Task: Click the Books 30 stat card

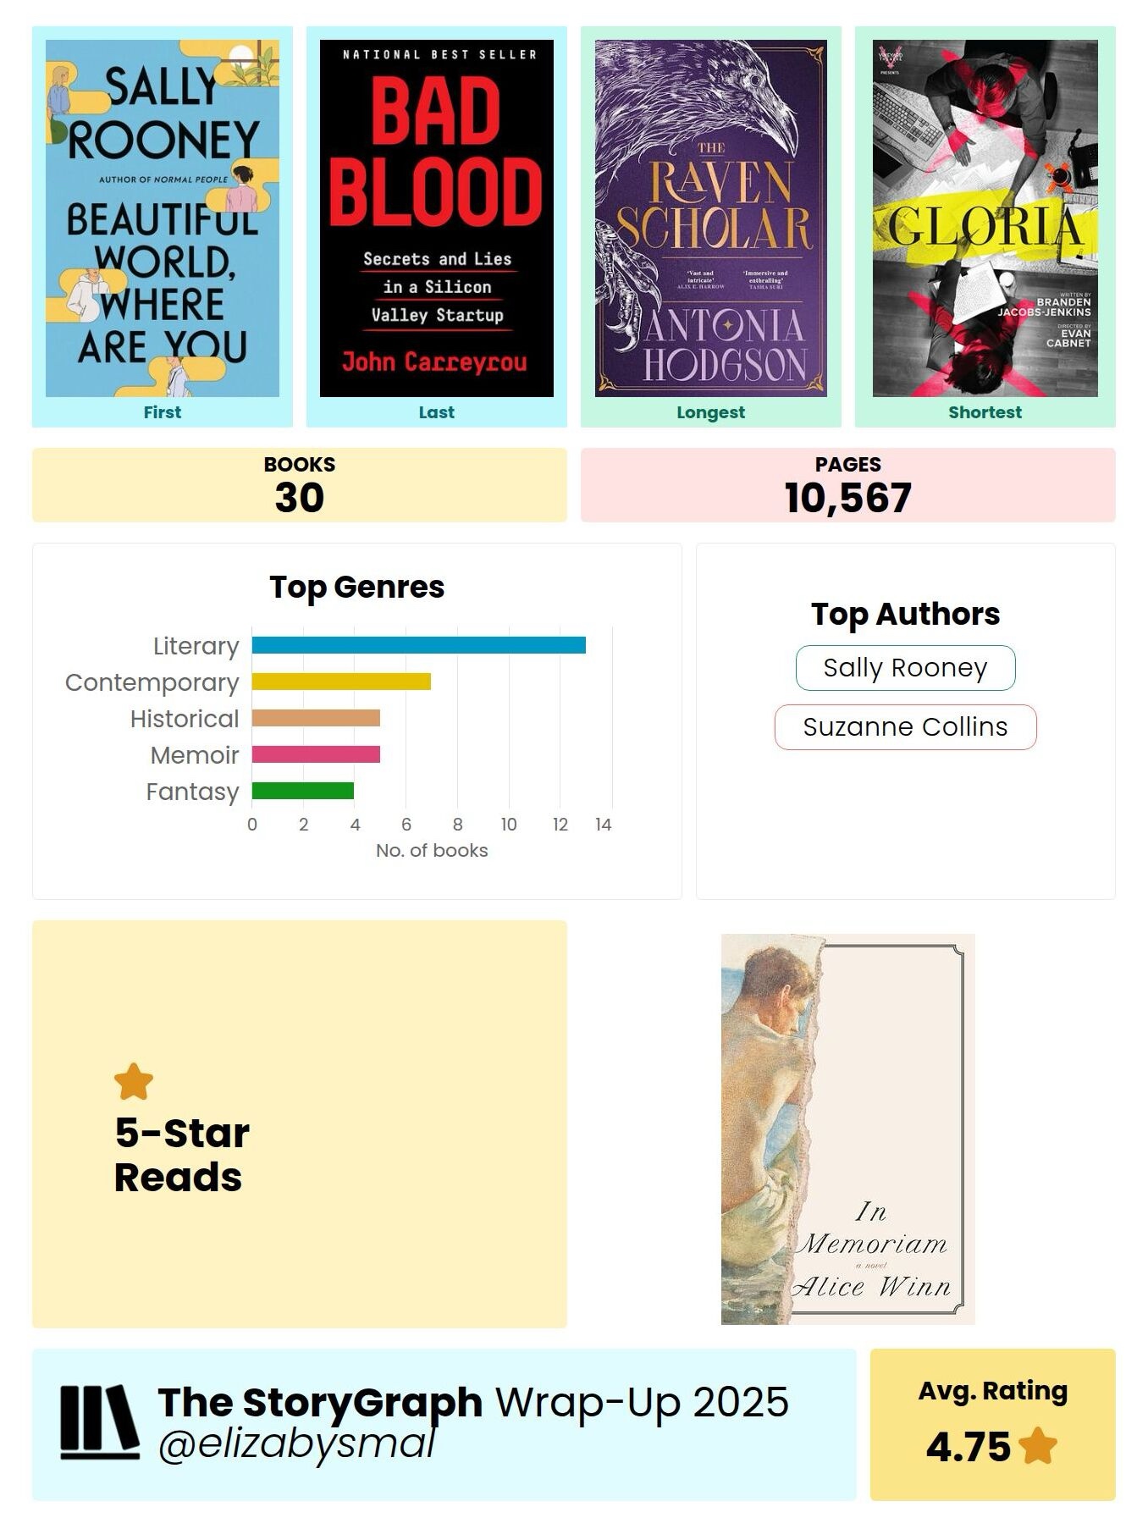Action: 299,485
